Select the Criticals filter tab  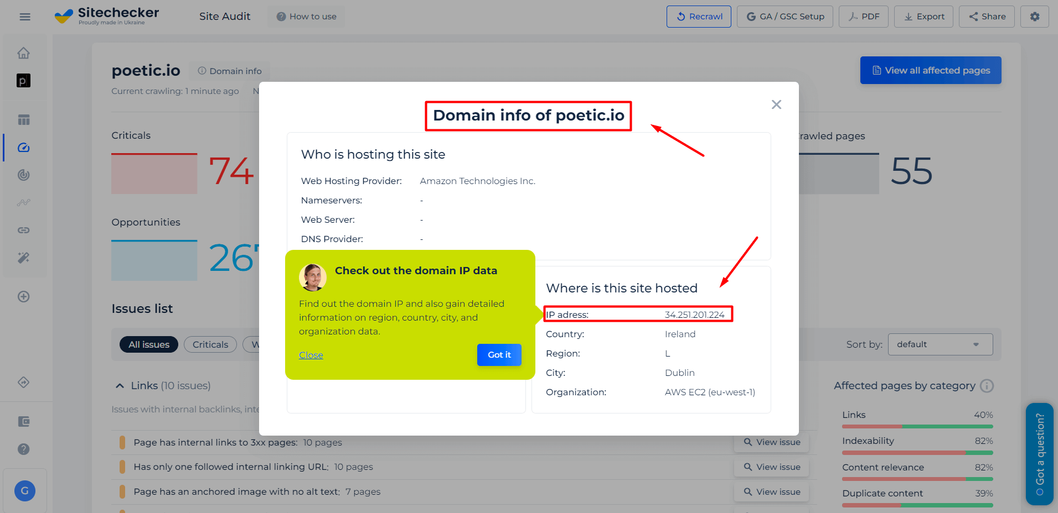click(x=210, y=344)
